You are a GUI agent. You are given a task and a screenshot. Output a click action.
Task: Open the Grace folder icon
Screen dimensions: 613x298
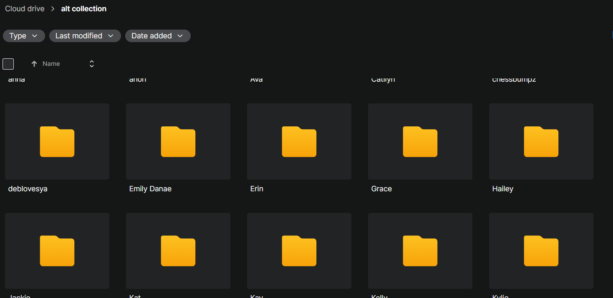(420, 142)
